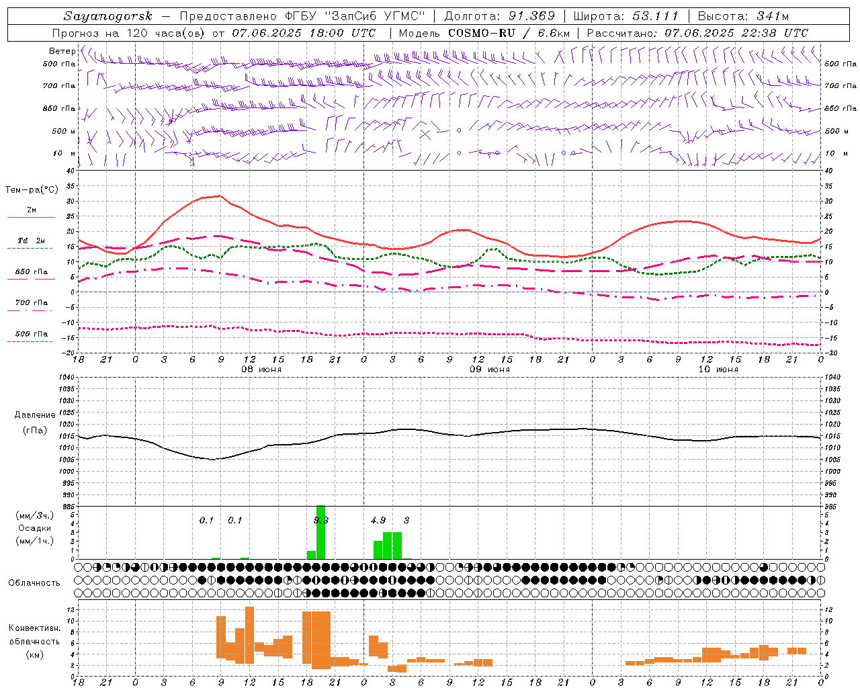Click the Конвективн. облачность label
The width and height of the screenshot is (860, 688).
click(x=34, y=635)
